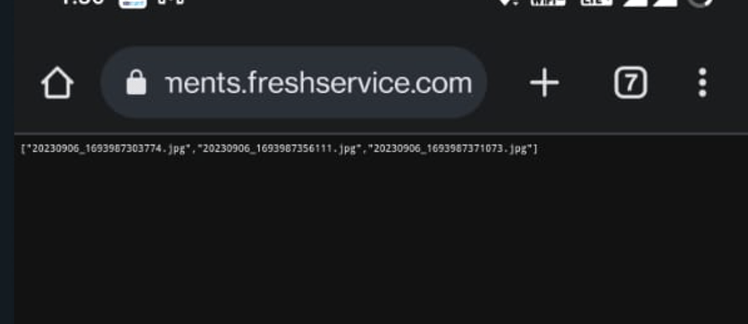Select filename 20230906_1693987356111.jpg

280,149
